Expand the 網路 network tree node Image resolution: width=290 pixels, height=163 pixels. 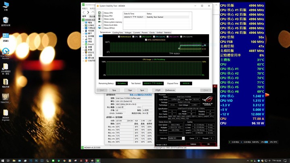83,41
